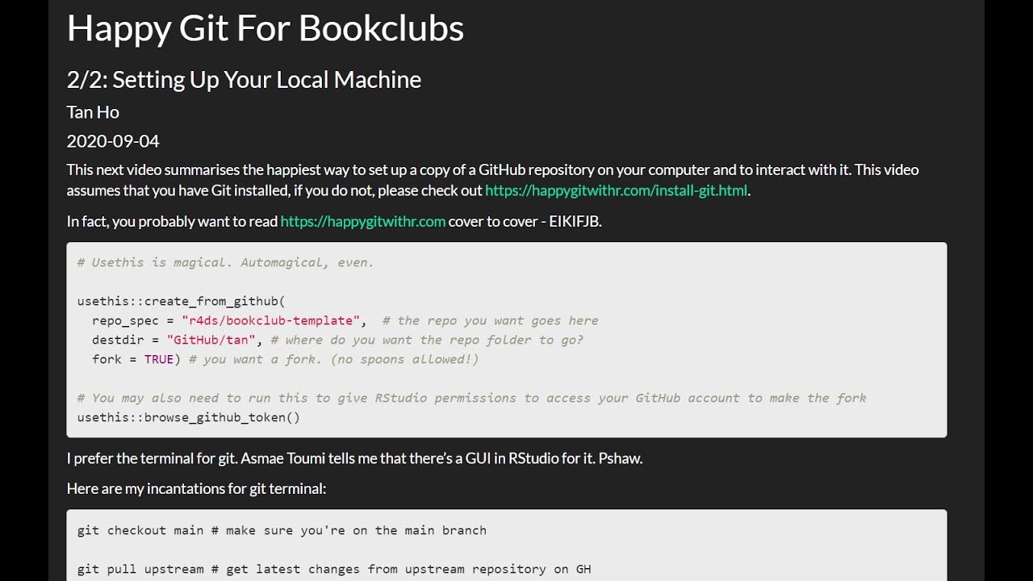The width and height of the screenshot is (1033, 581).
Task: Click the string "GitHub/tan" in code
Action: [x=211, y=340]
